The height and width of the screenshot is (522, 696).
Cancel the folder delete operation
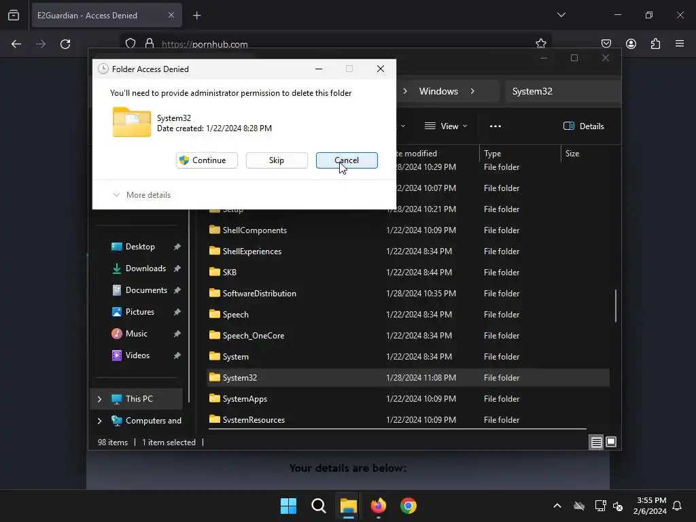pyautogui.click(x=347, y=160)
